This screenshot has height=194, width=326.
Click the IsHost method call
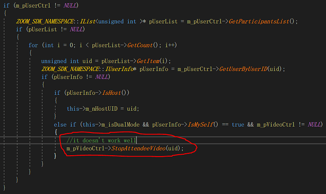112,93
